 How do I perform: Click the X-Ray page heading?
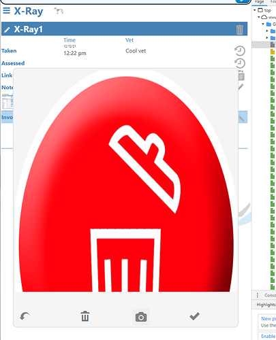29,11
